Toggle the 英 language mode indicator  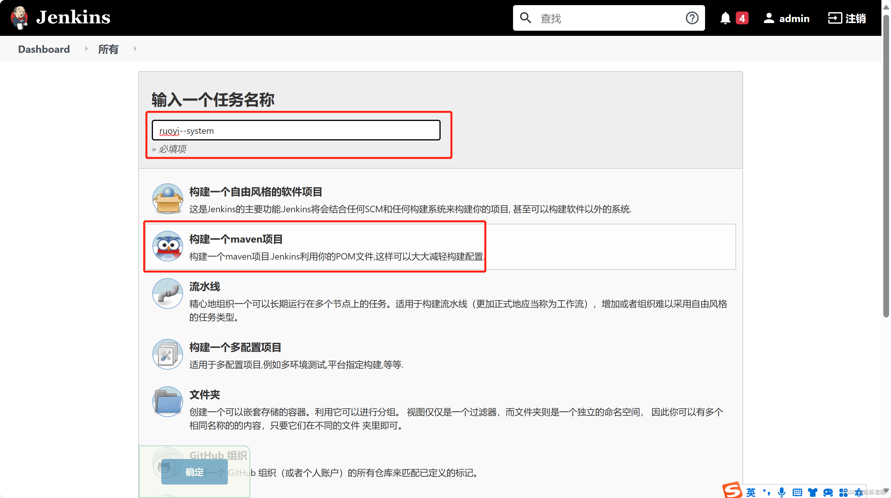click(751, 492)
